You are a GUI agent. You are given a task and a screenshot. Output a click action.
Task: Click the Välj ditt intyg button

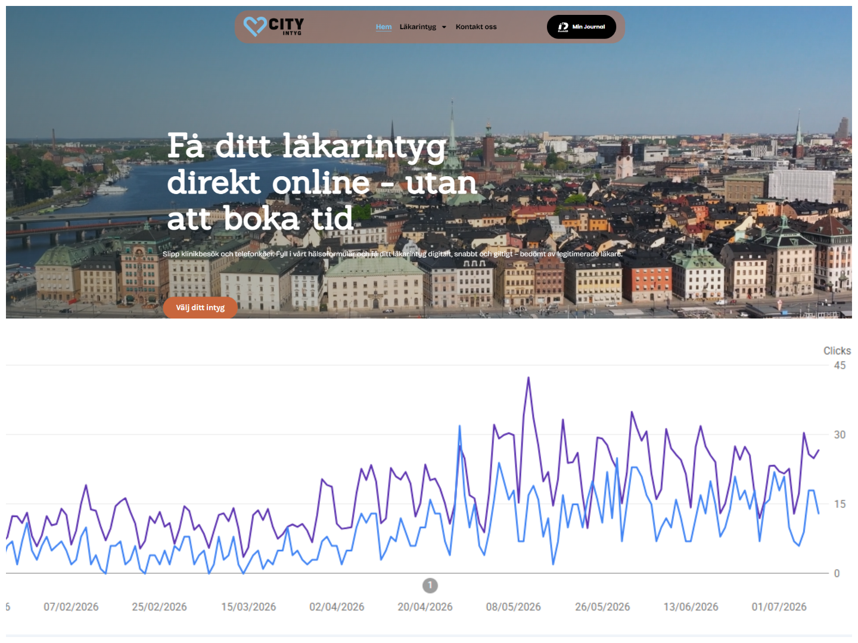[200, 307]
